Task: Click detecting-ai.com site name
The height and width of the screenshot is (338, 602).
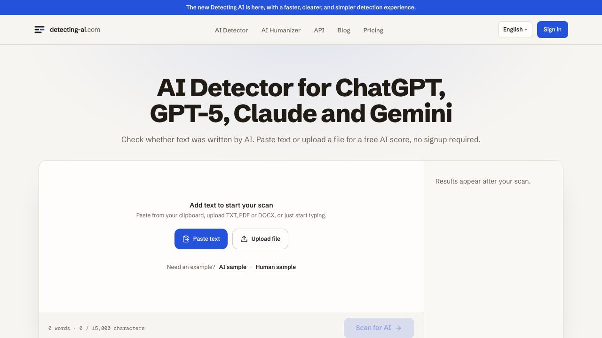Action: click(x=75, y=30)
